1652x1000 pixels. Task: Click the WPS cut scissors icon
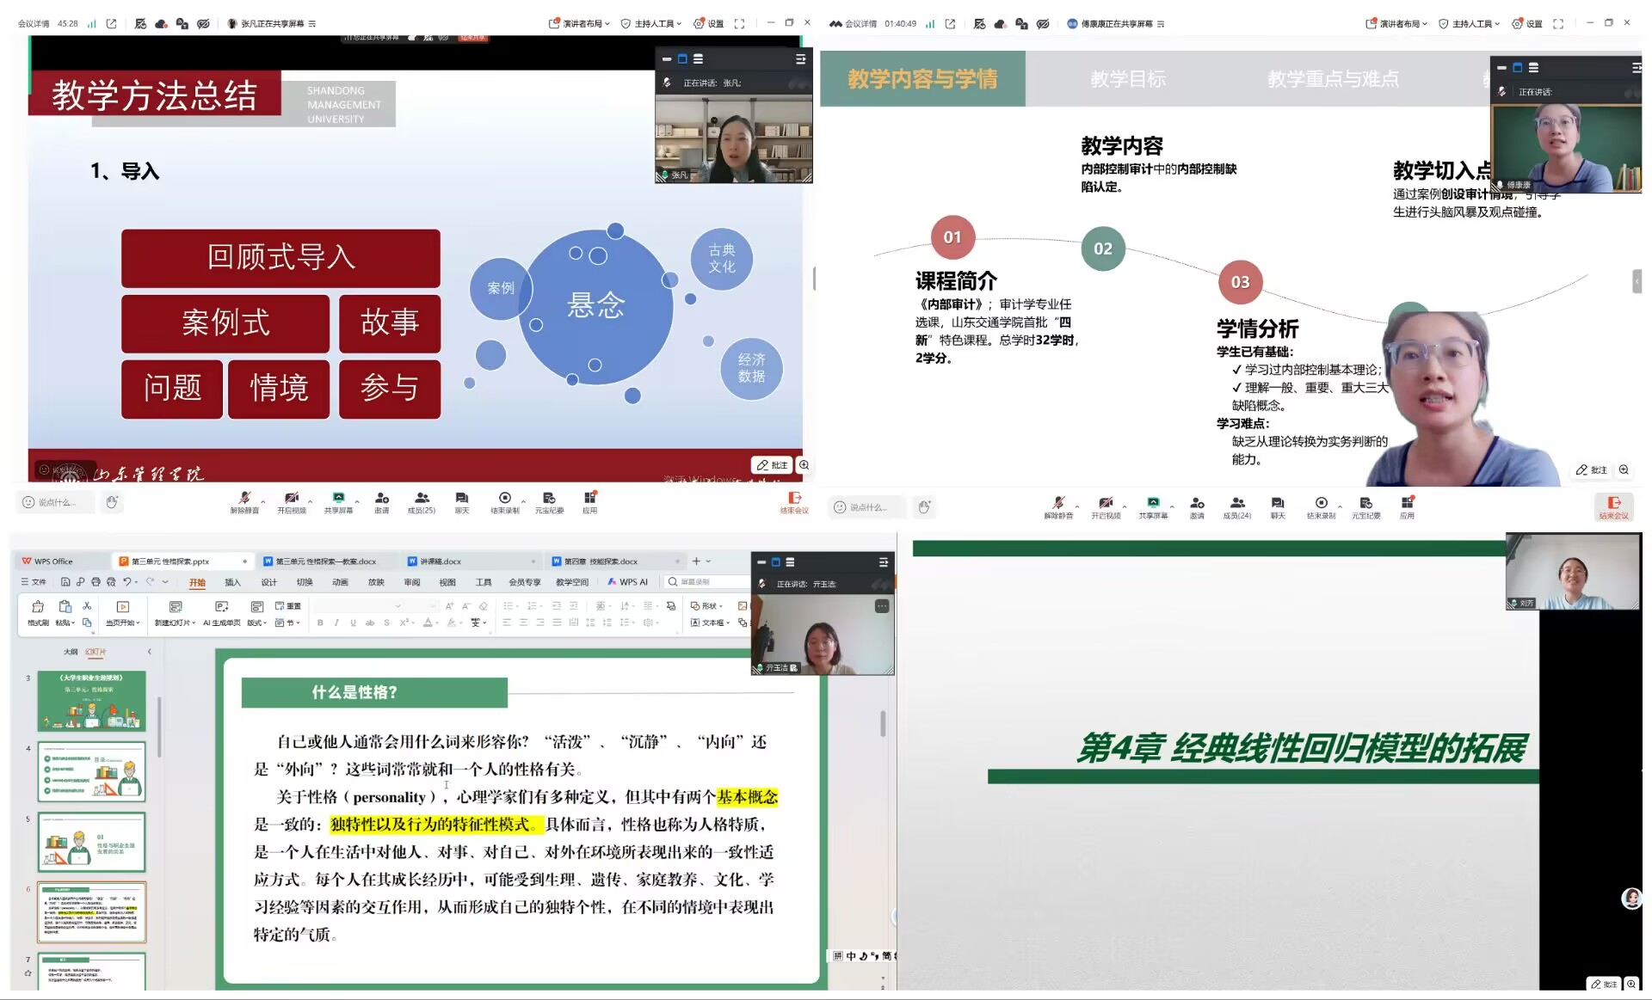point(87,606)
